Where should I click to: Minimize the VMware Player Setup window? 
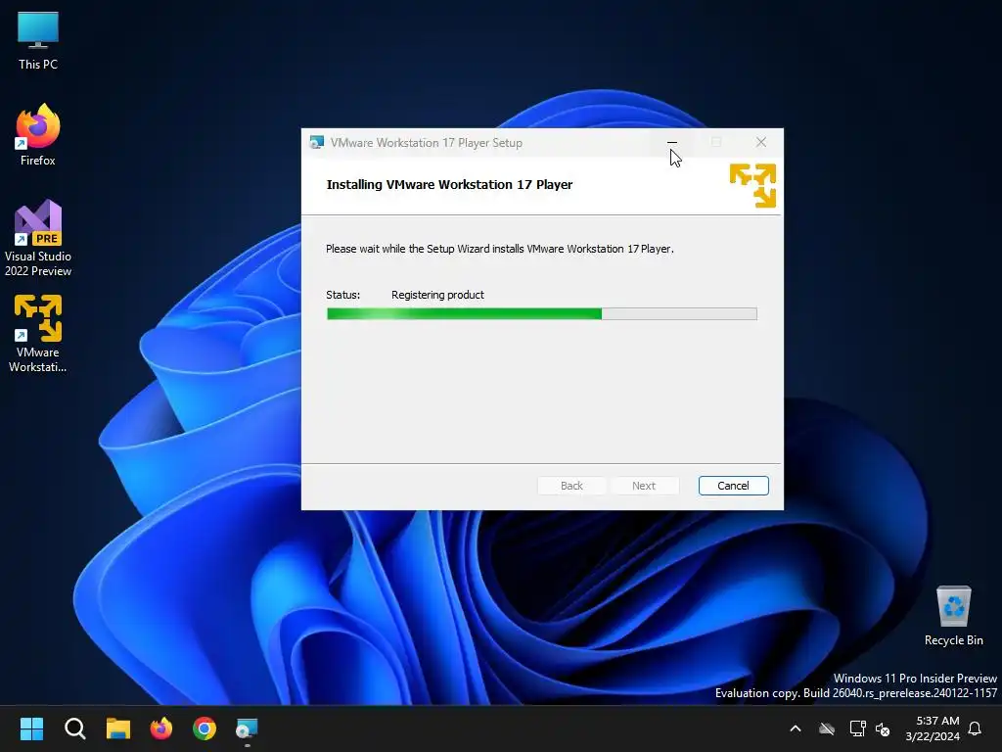[671, 142]
